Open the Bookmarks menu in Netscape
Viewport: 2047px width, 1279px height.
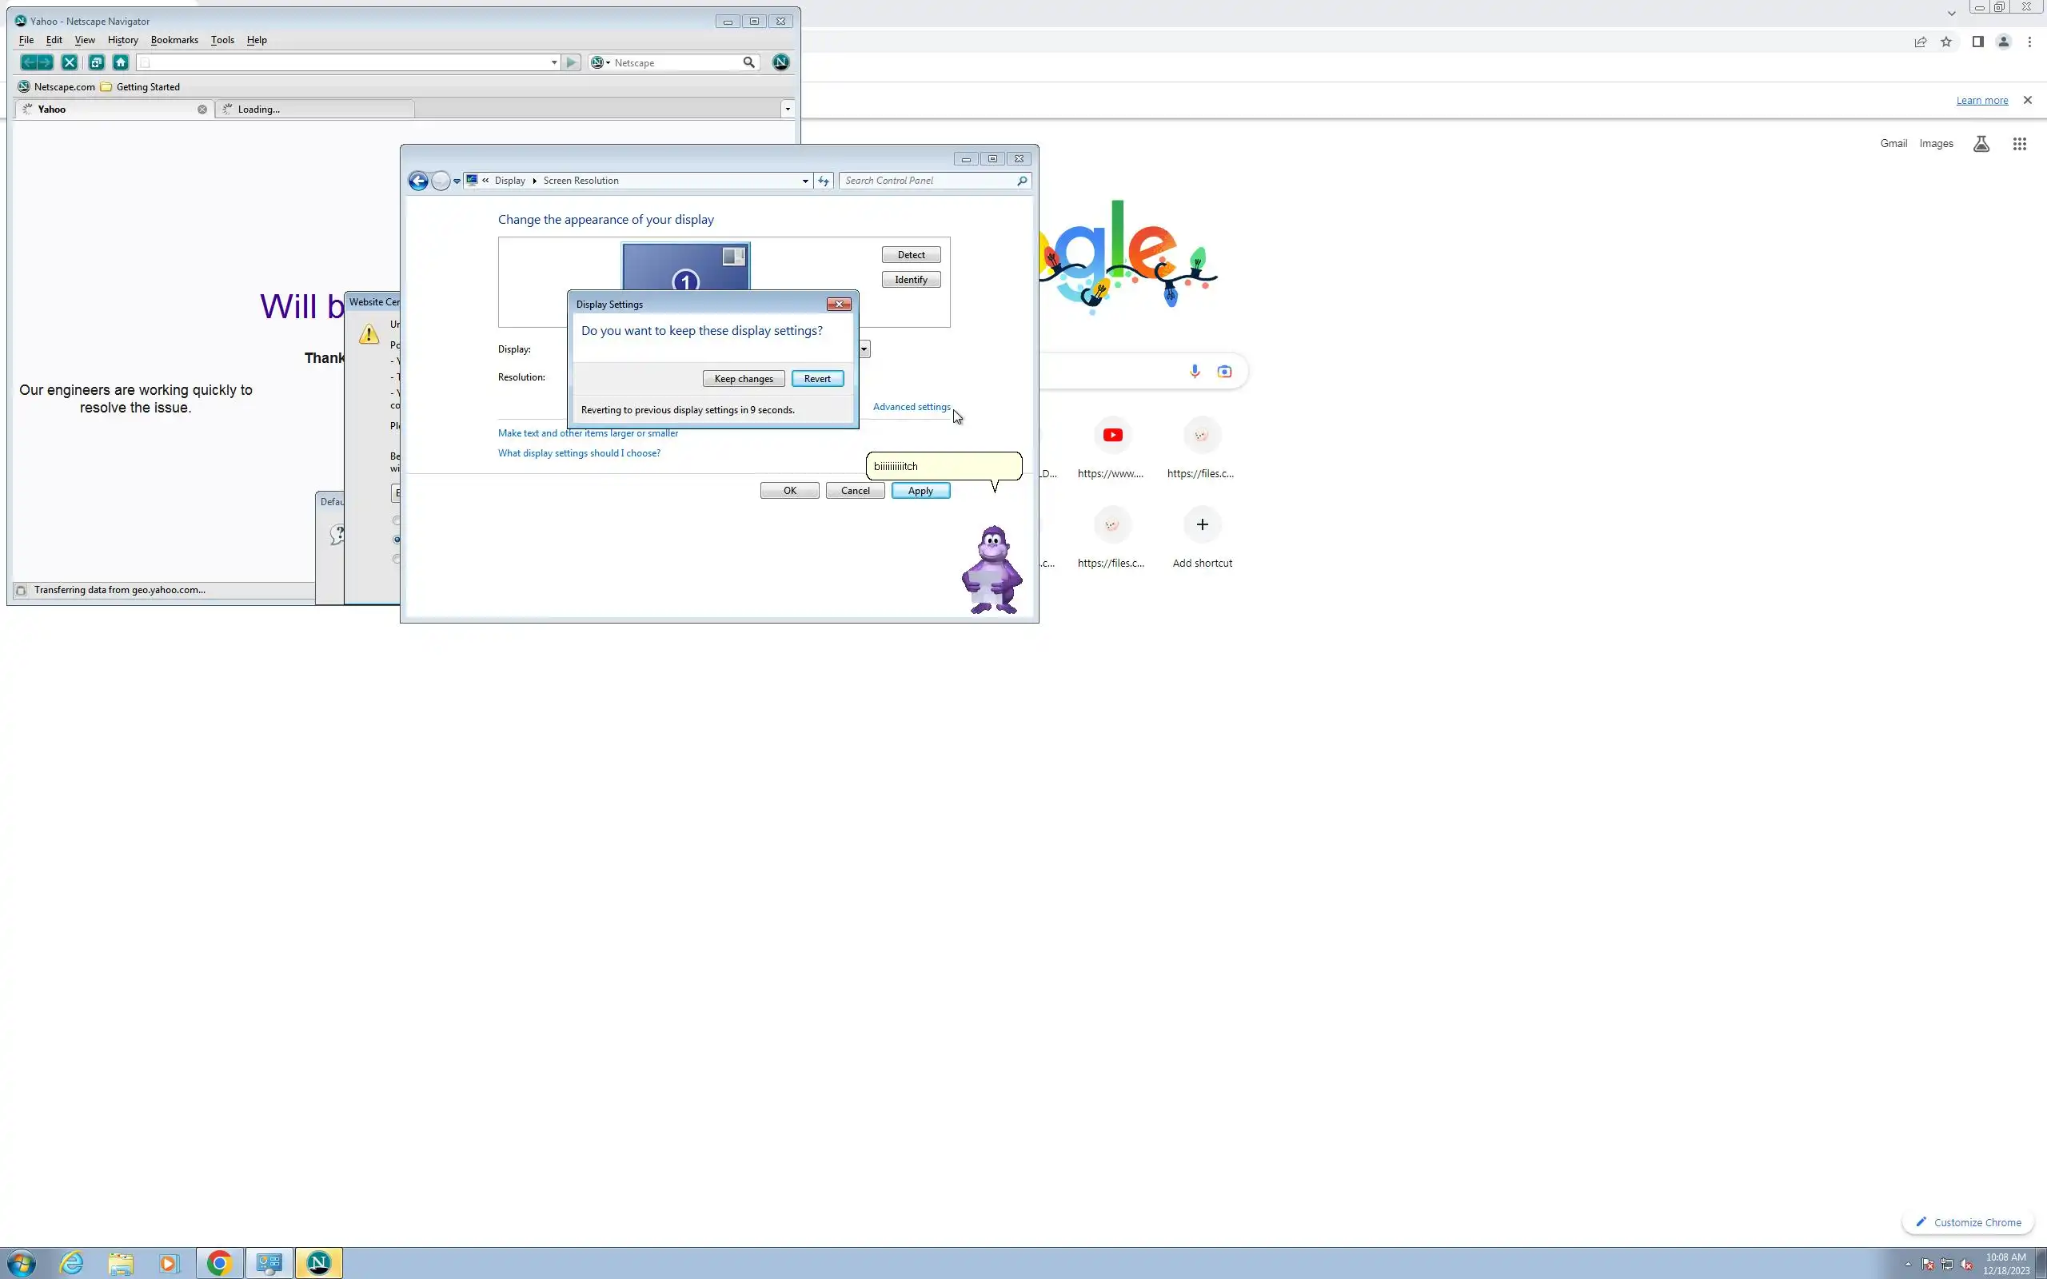174,40
